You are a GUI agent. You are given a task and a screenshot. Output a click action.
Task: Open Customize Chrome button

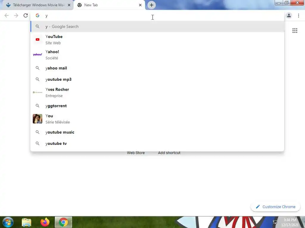click(x=276, y=207)
